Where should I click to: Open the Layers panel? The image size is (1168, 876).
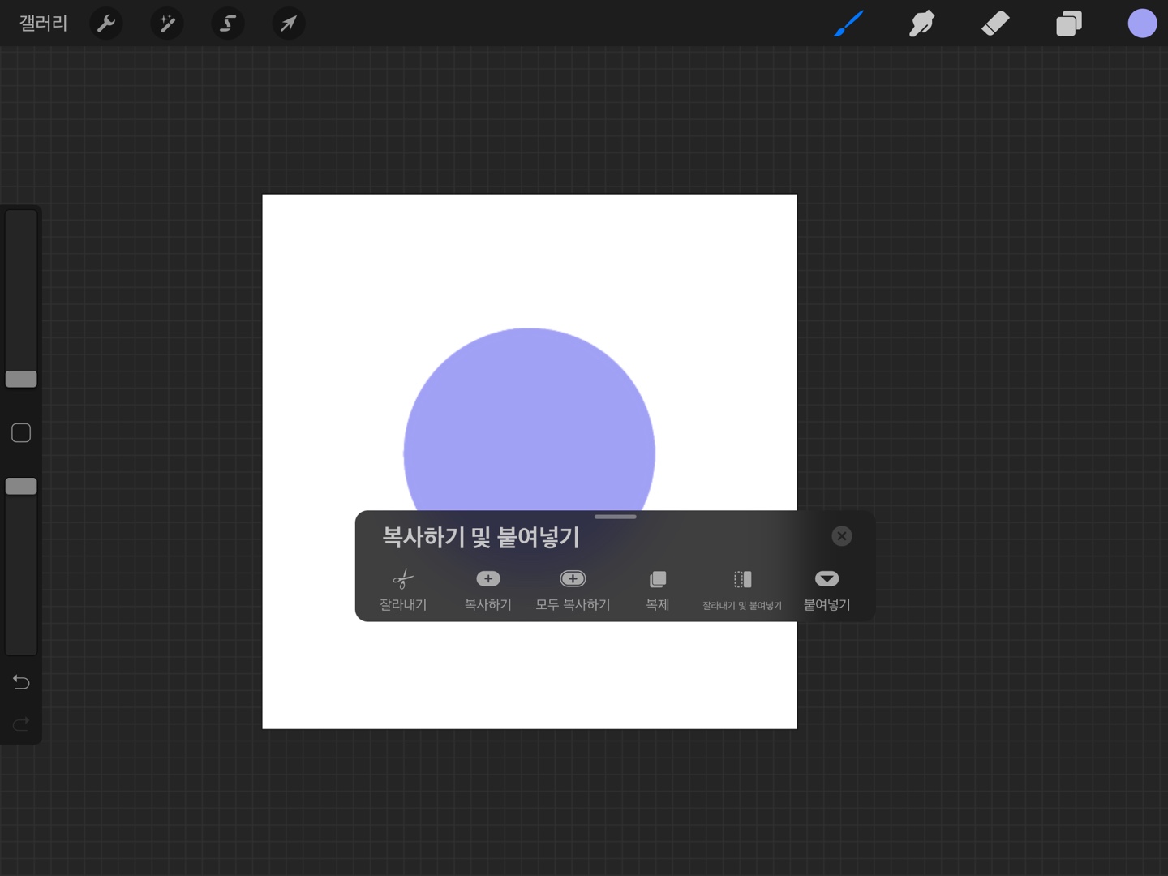pos(1068,24)
